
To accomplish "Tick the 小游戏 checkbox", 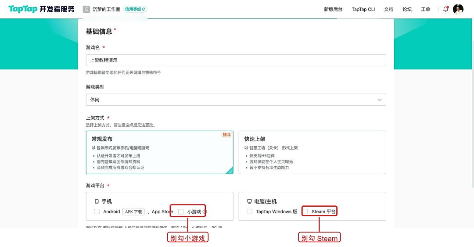I will pyautogui.click(x=181, y=211).
